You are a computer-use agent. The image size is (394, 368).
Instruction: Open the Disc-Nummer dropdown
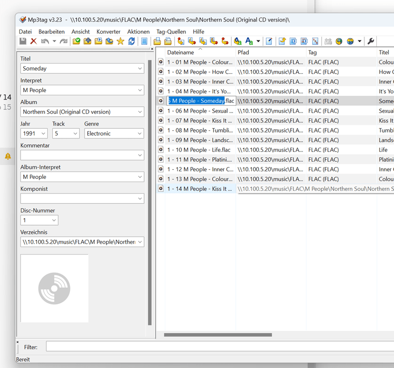pyautogui.click(x=54, y=220)
